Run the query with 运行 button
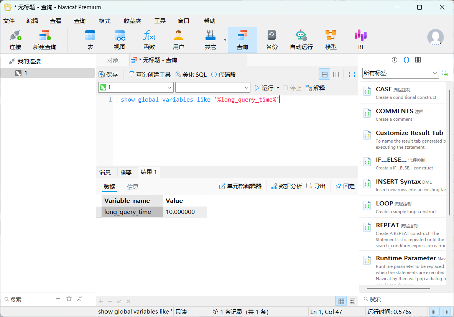 pyautogui.click(x=264, y=88)
